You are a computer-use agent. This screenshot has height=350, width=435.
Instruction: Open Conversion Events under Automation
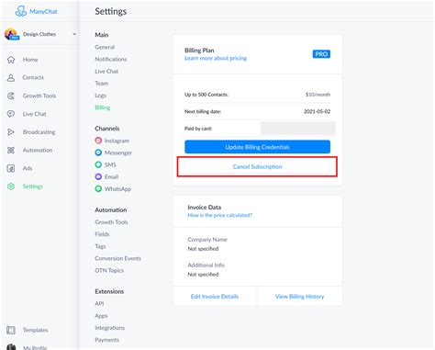pyautogui.click(x=117, y=258)
